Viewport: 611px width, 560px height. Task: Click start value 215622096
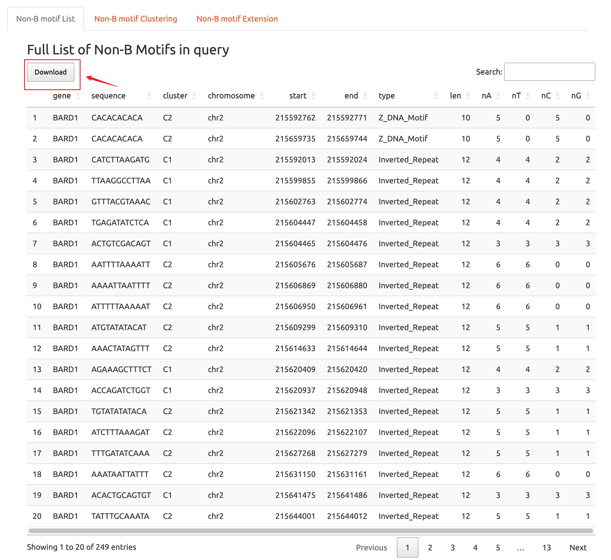[x=295, y=432]
